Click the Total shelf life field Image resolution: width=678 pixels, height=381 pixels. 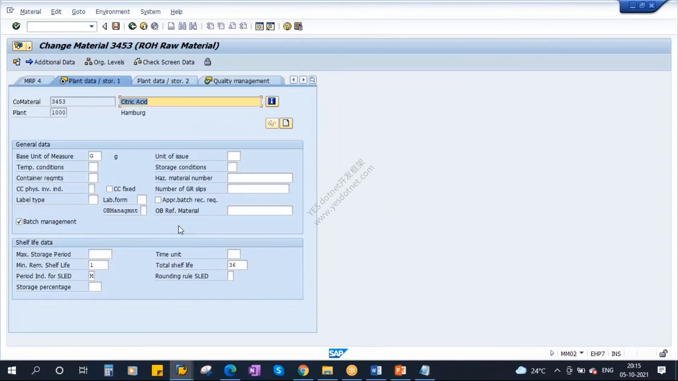pos(237,265)
